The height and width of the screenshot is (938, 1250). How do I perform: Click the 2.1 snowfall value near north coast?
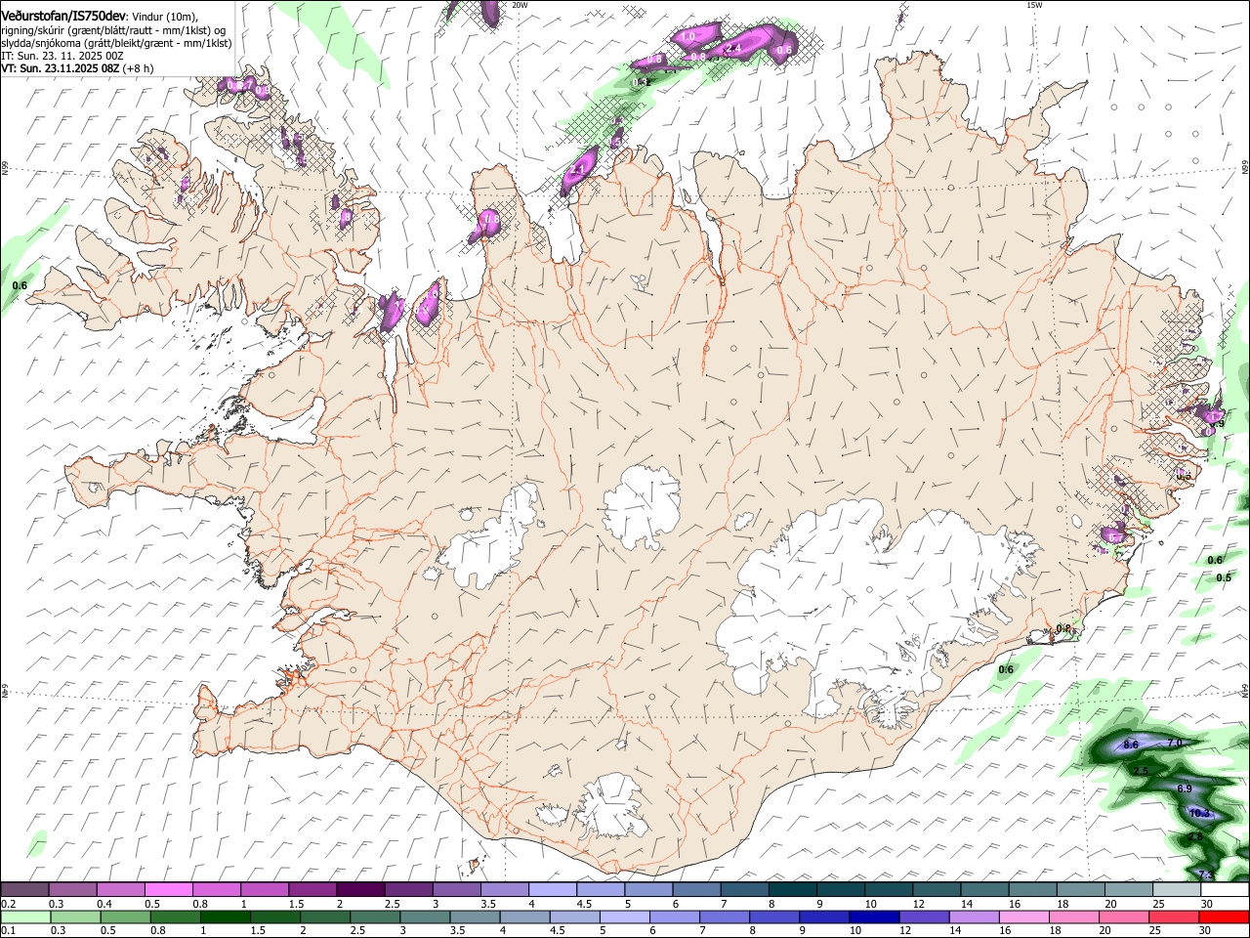(576, 170)
